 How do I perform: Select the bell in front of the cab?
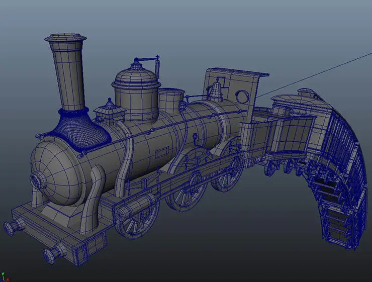tap(216, 92)
